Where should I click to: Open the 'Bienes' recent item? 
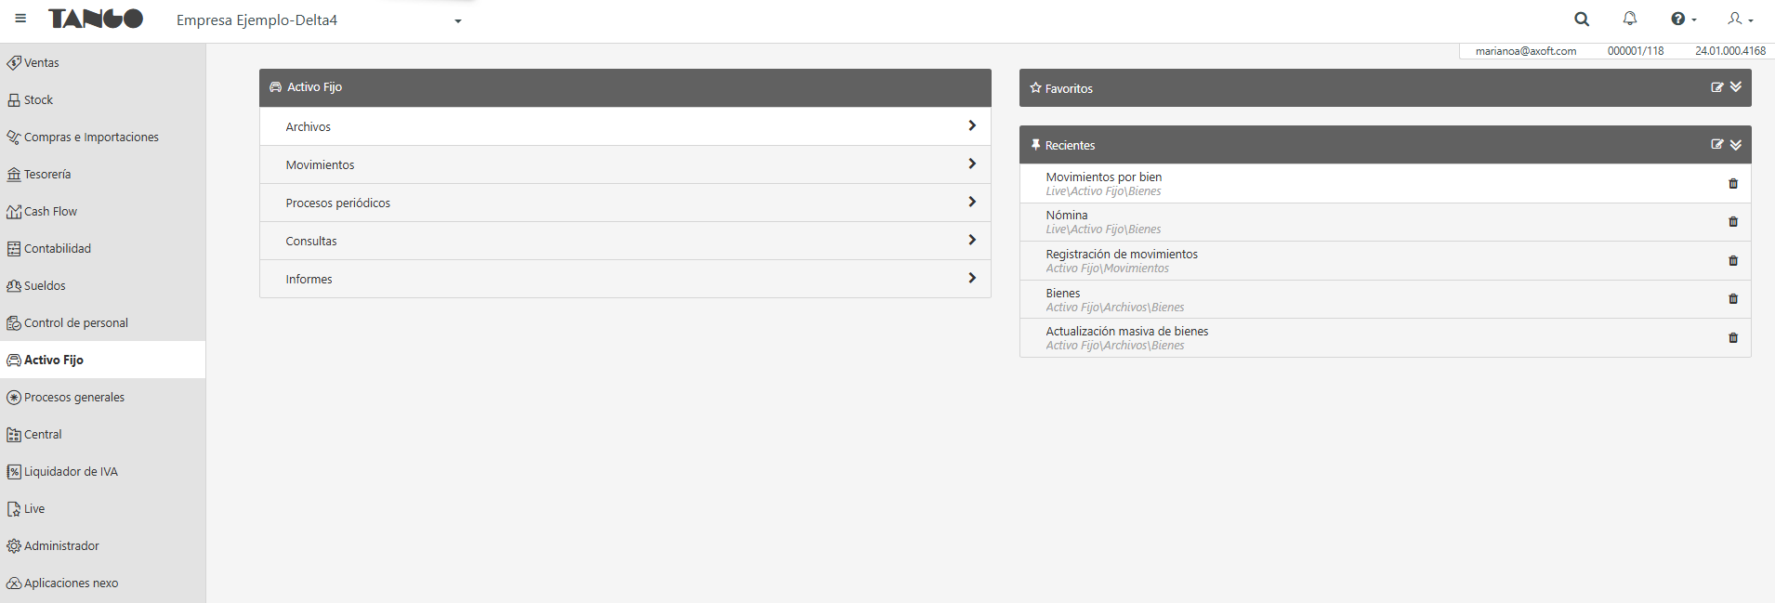(1063, 294)
